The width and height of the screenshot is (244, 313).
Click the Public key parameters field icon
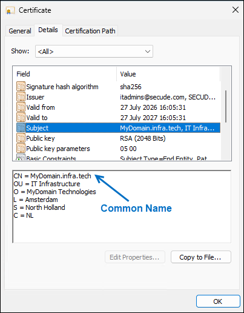[x=21, y=149]
